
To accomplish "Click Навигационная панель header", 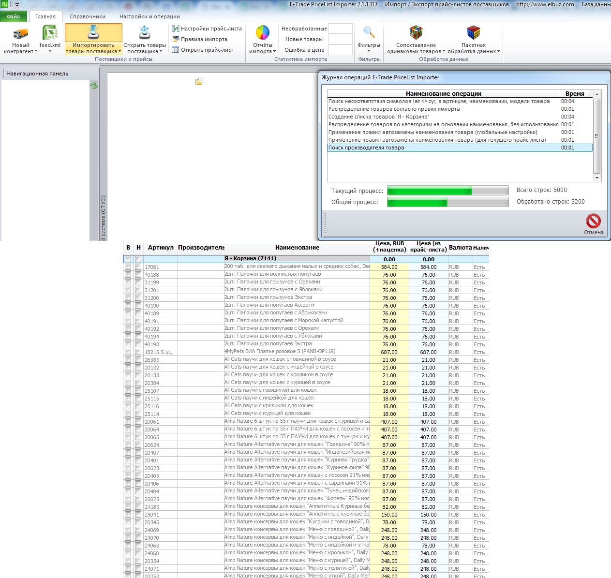I will (x=37, y=74).
